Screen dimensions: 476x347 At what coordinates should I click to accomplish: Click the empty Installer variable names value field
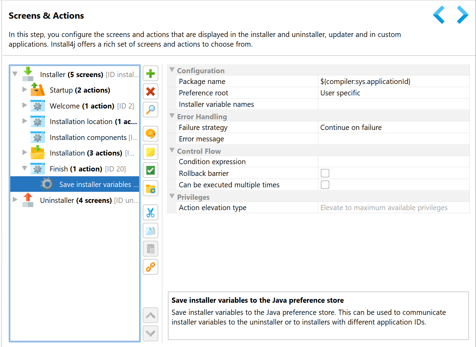[x=394, y=104]
